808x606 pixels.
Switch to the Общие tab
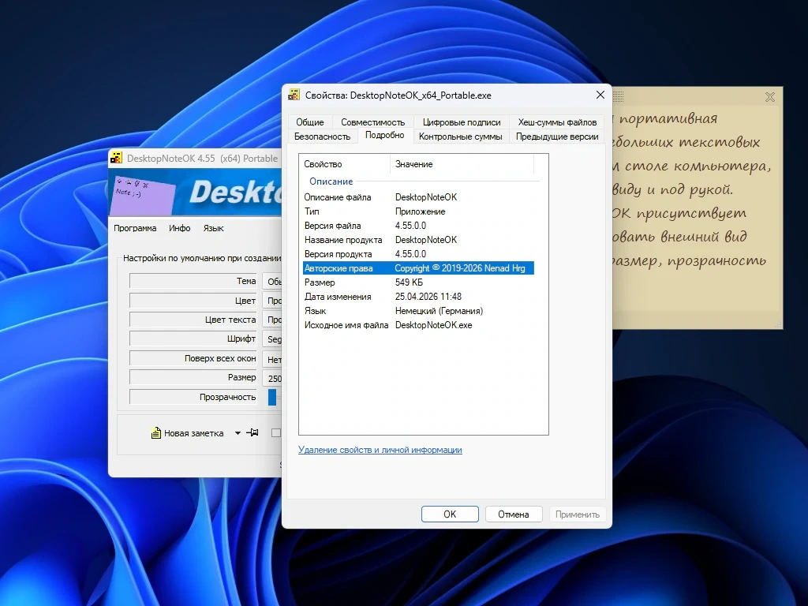click(309, 122)
